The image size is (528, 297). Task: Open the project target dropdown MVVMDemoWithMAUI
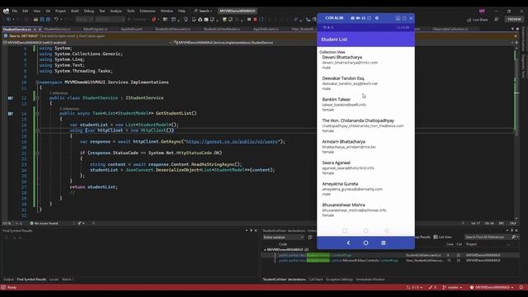[x=87, y=43]
